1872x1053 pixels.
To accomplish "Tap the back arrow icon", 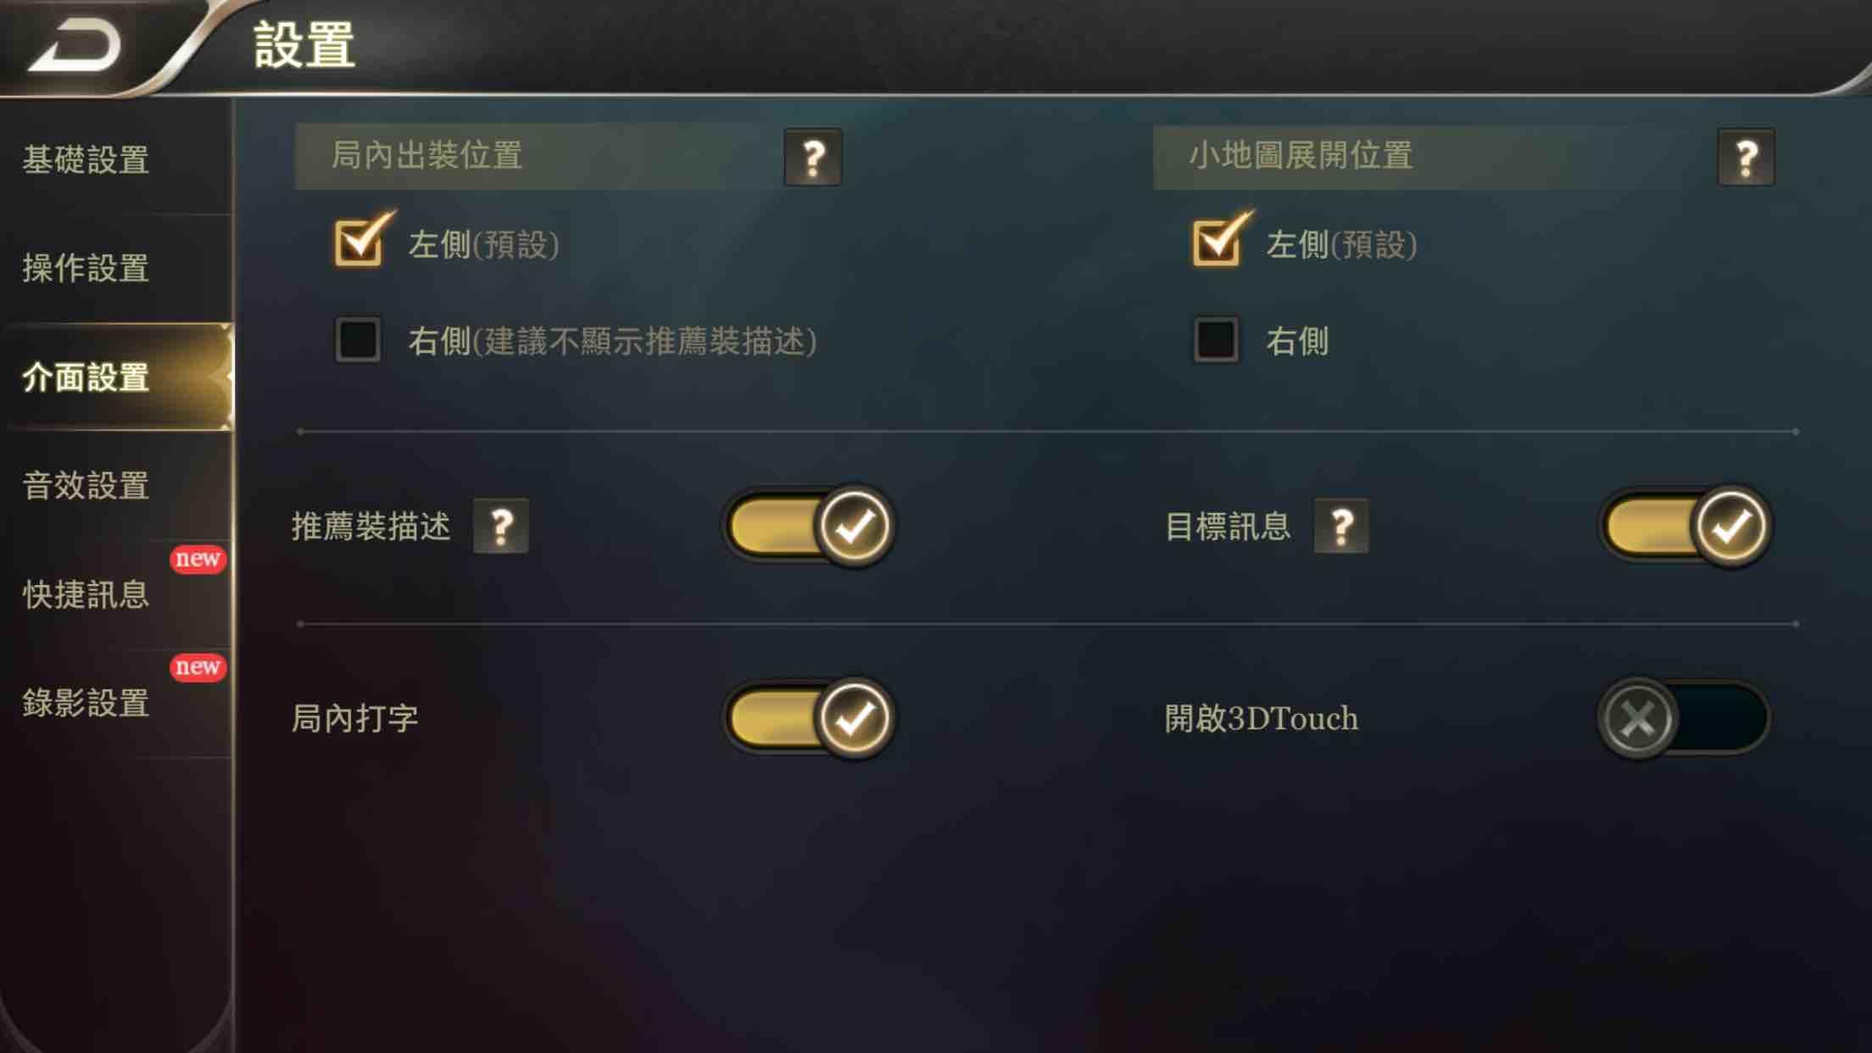I will tap(76, 45).
